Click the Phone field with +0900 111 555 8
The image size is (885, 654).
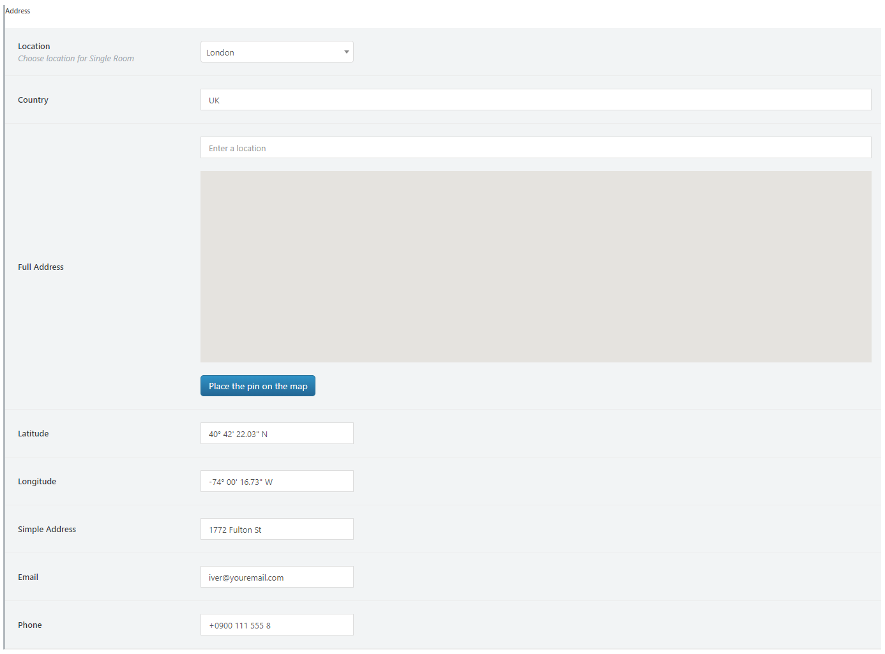pos(276,625)
